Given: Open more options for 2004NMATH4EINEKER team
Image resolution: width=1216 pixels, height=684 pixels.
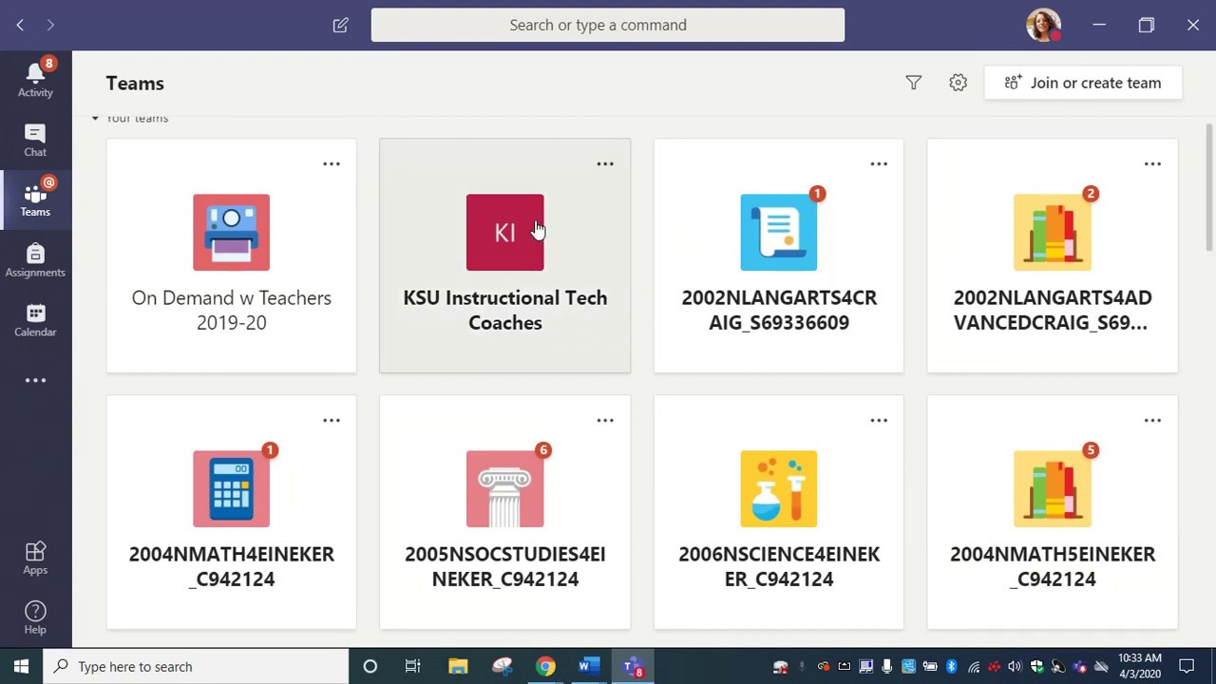Looking at the screenshot, I should pyautogui.click(x=331, y=420).
